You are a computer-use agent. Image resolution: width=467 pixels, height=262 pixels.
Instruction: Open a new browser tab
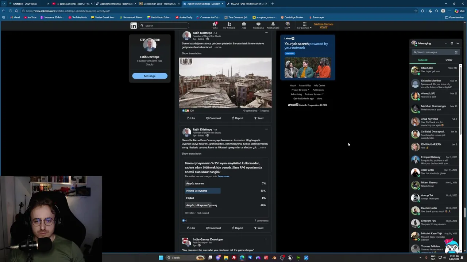(273, 4)
